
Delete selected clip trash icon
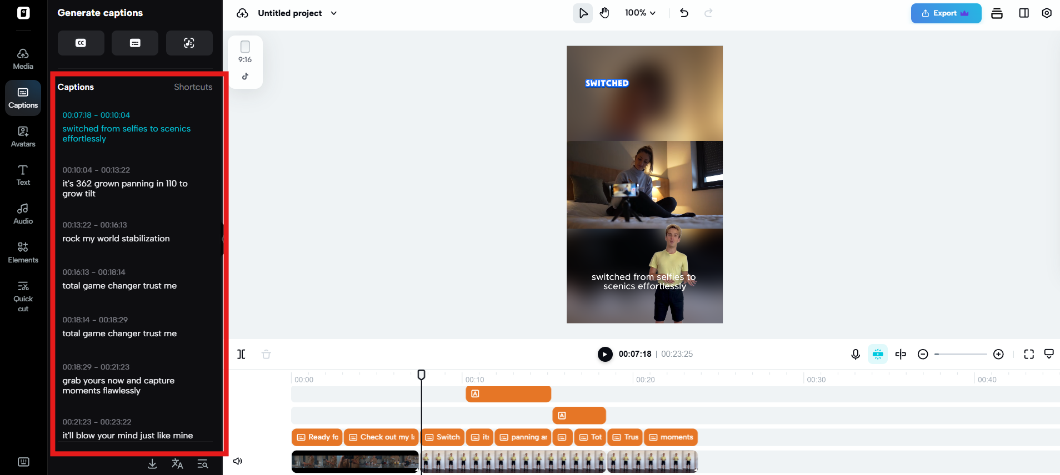[x=266, y=354]
